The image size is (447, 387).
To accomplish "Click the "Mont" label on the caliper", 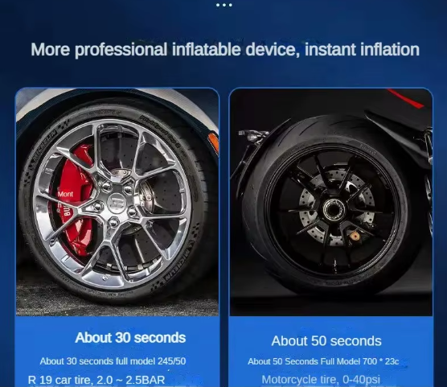I will [65, 195].
